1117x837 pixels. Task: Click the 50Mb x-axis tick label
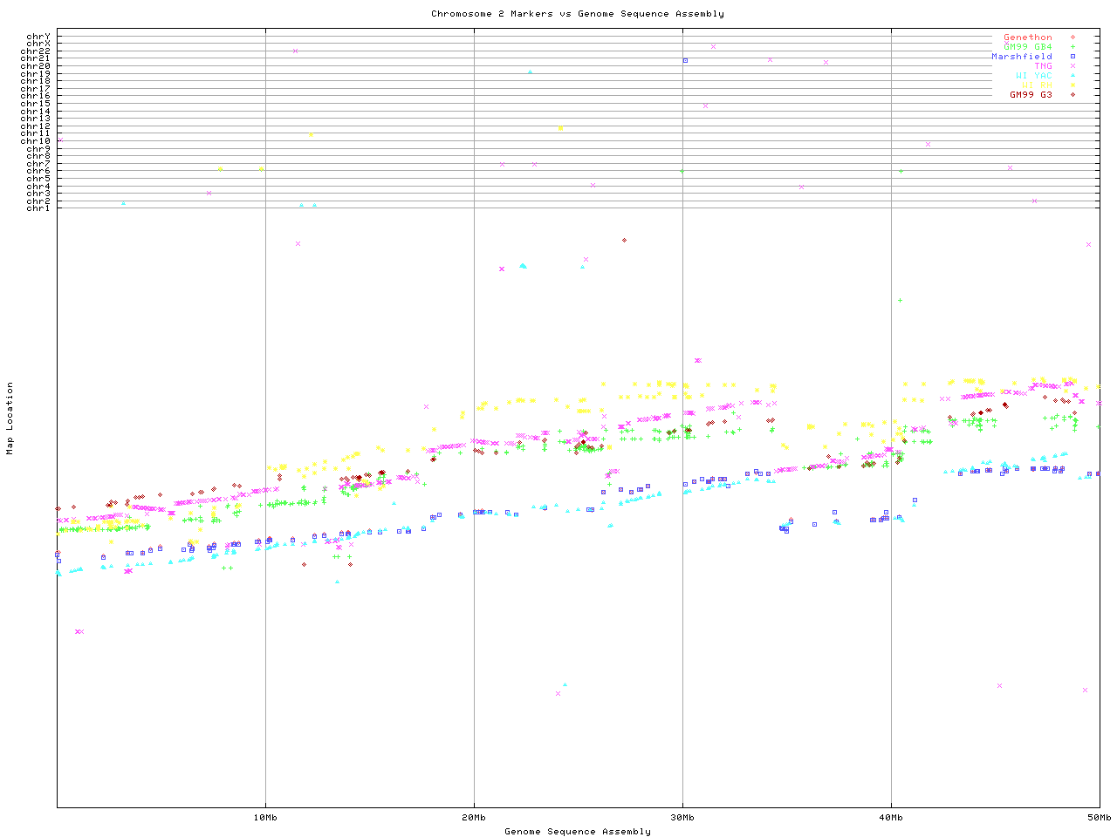pyautogui.click(x=1099, y=818)
